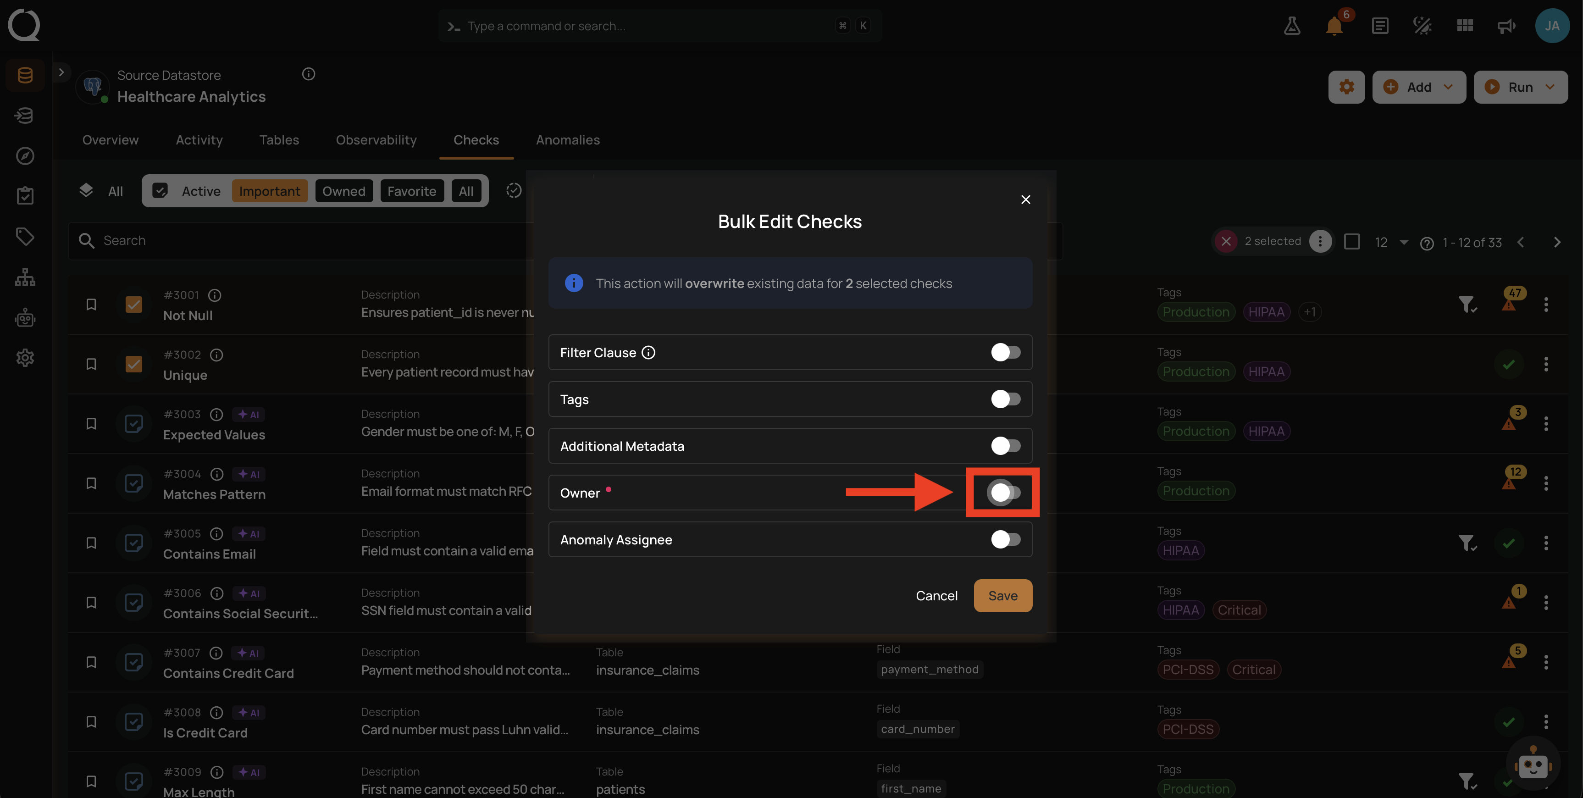The width and height of the screenshot is (1583, 798).
Task: Open the three-dot menu for check #3002
Action: (x=1545, y=364)
